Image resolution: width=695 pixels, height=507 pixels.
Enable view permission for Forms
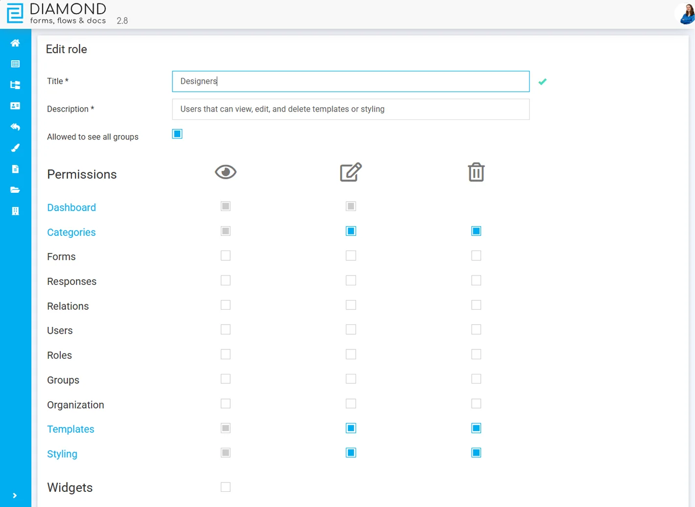(x=225, y=255)
